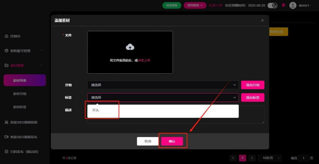
Task: Open 素材标签 in the sidebar
Action: (x=20, y=107)
